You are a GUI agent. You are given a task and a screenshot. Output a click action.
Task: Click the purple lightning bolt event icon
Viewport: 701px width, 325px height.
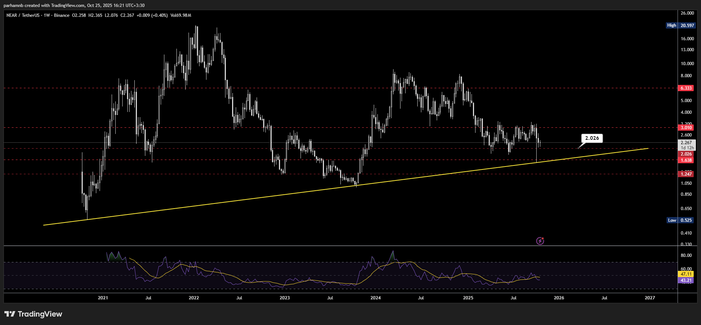540,241
